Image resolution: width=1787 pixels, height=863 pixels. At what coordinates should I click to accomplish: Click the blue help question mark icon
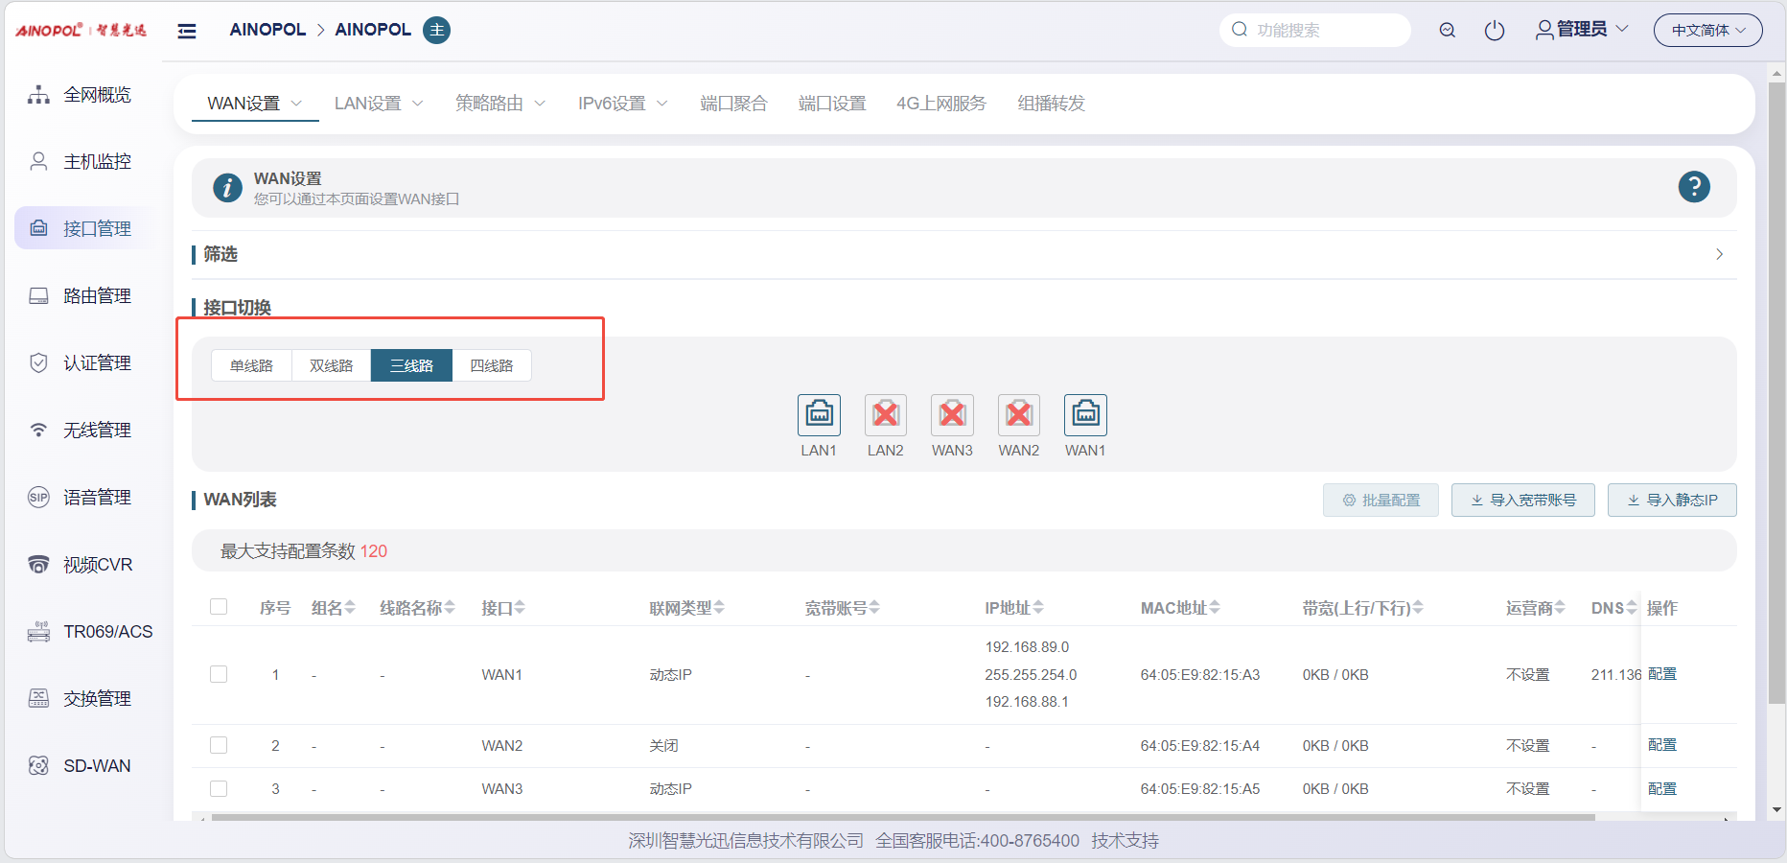tap(1694, 187)
